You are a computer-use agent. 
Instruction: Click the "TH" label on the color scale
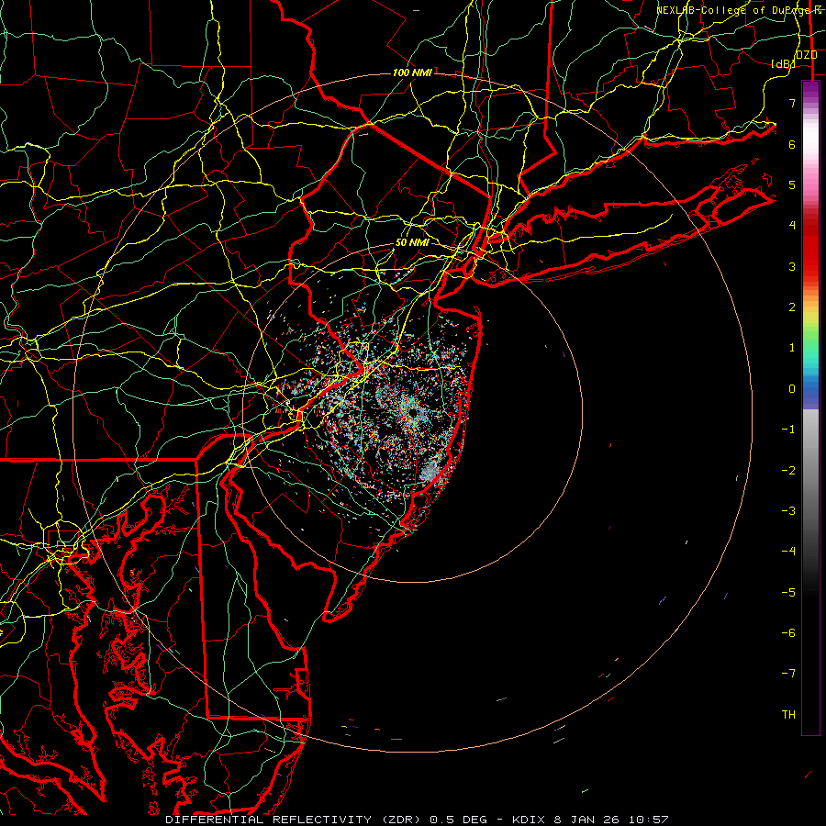(788, 715)
